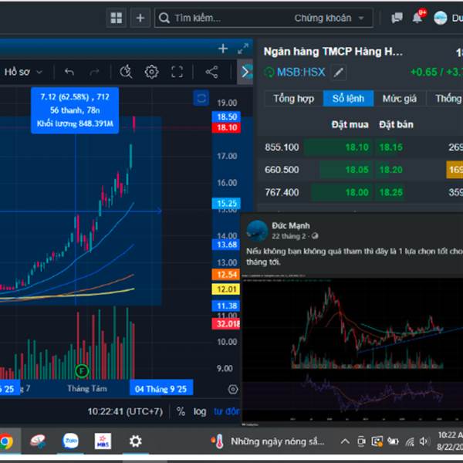
Task: Open the Hồ sơ dropdown
Action: tap(23, 72)
